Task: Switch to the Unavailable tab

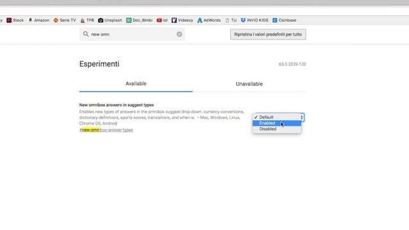Action: click(x=249, y=84)
